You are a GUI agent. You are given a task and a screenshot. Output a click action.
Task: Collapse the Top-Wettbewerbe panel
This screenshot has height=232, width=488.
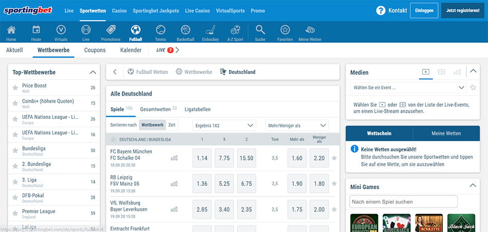[x=93, y=73]
